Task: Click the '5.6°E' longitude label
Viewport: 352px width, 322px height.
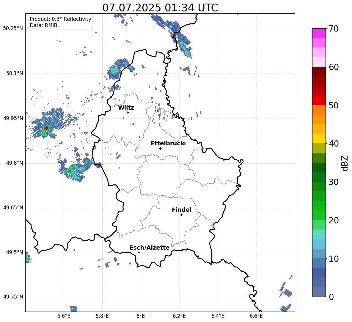Action: (64, 316)
